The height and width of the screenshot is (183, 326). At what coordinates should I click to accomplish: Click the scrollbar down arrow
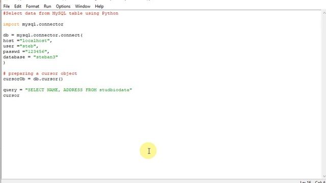click(x=324, y=176)
